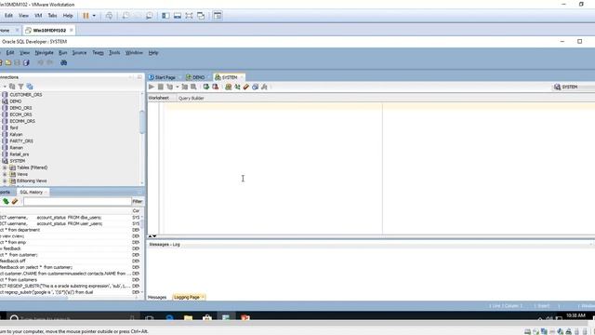
Task: Click the To Upper/Lower case icon
Action: point(237,87)
